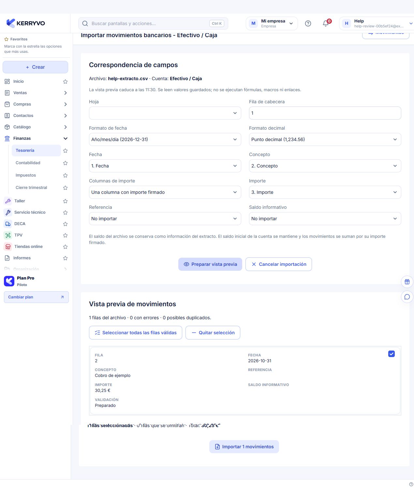Star the Taller option
Image resolution: width=414 pixels, height=489 pixels.
(x=65, y=201)
